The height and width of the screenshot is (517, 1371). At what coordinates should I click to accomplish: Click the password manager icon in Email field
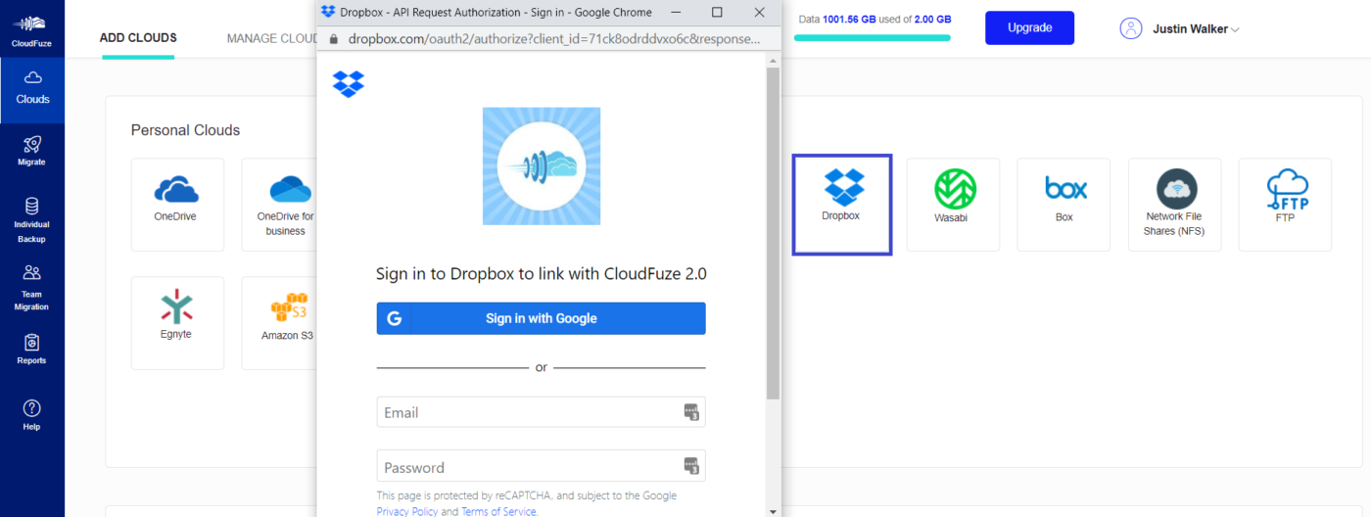[x=691, y=412]
